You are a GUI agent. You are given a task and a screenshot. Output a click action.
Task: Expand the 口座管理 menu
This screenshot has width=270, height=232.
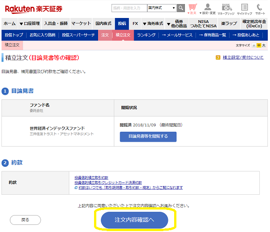point(30,23)
